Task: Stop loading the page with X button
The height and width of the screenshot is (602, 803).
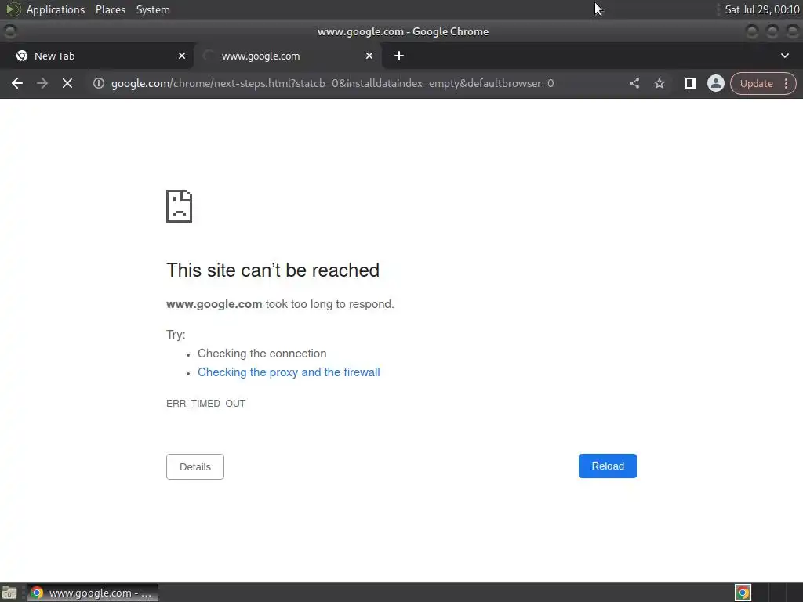Action: pos(67,83)
